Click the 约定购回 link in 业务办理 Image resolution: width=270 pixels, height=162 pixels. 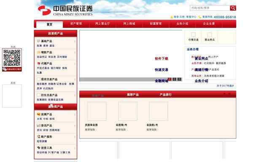(209, 63)
